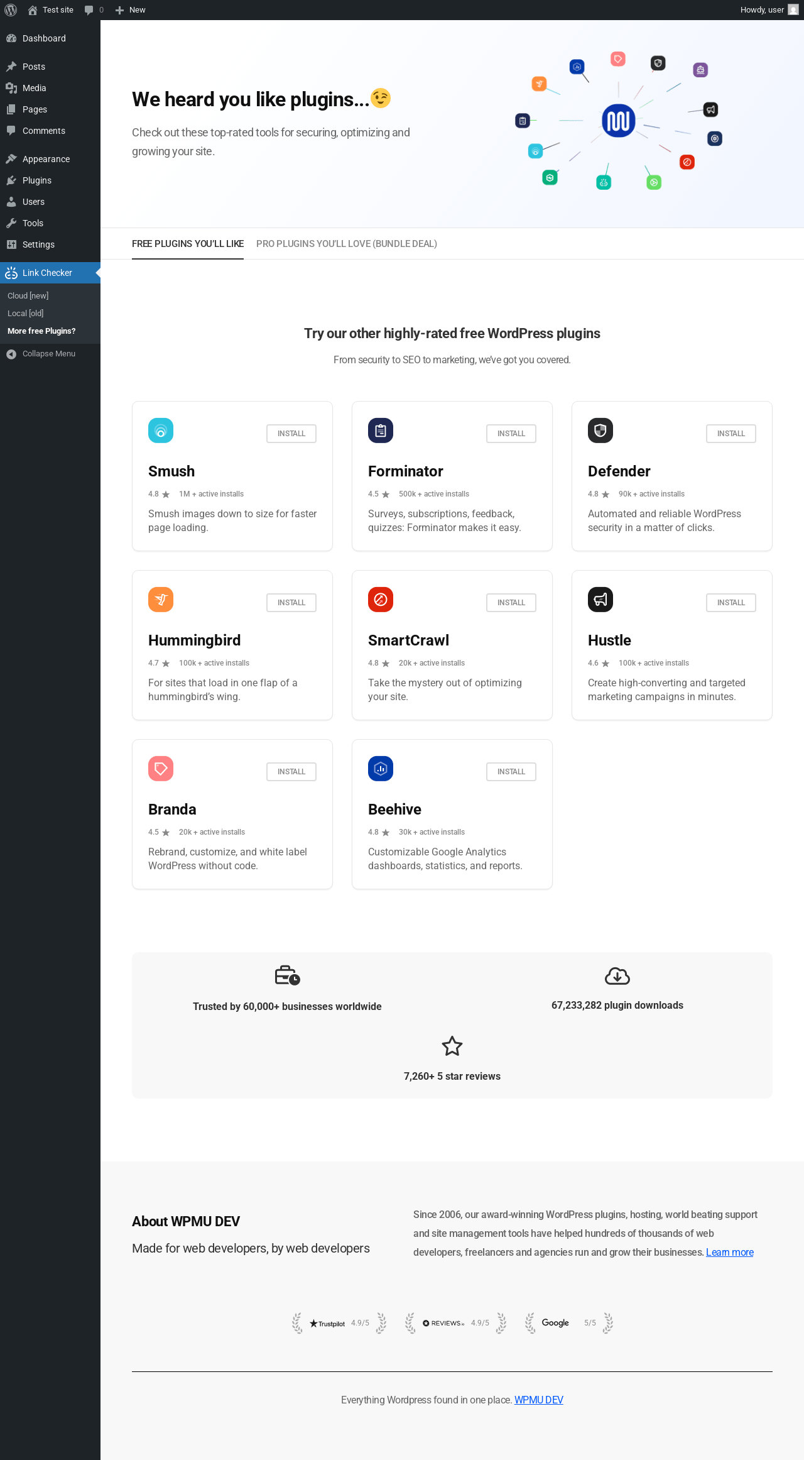
Task: Click the New plus icon in admin bar
Action: click(x=119, y=10)
